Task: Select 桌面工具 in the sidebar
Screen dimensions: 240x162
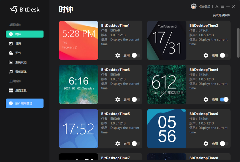Action: 25,90
